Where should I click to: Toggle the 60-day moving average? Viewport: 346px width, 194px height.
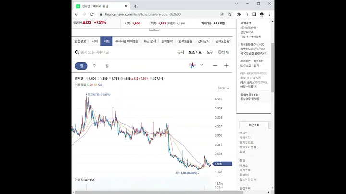coord(95,85)
